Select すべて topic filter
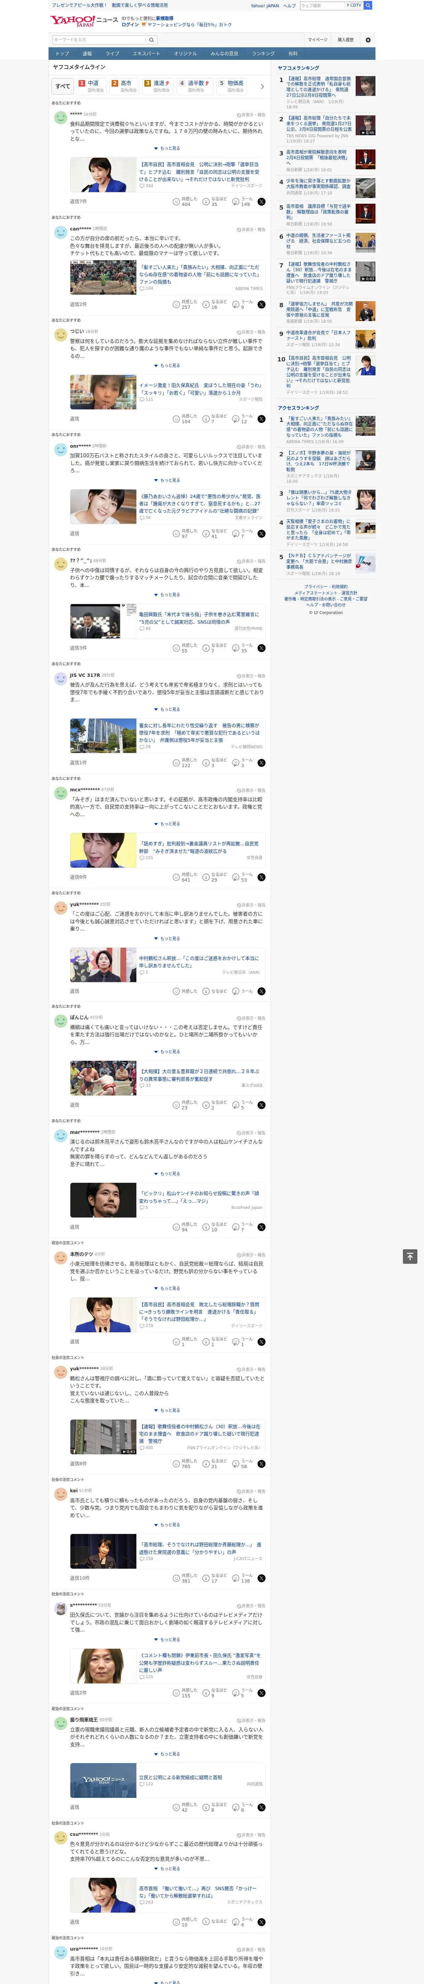Viewport: 424px width, 1984px height. 63,86
